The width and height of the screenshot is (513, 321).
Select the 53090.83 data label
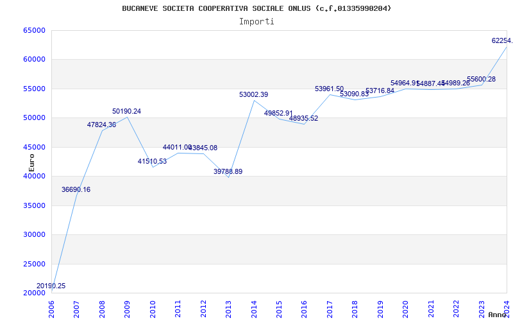pyautogui.click(x=355, y=94)
